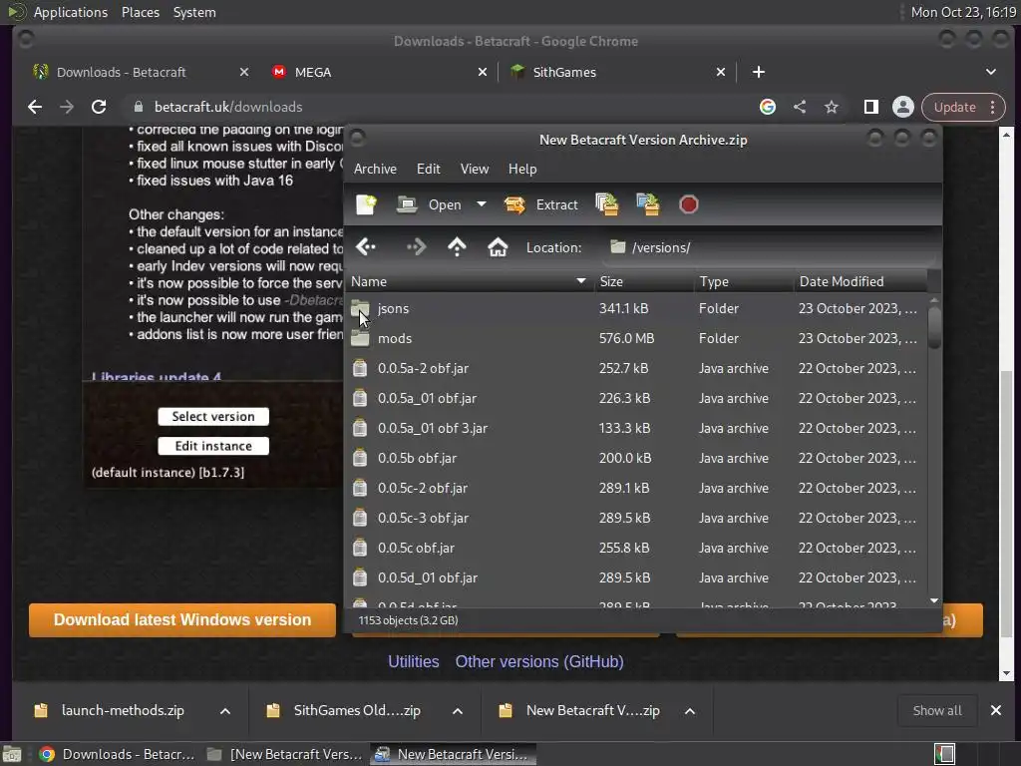Image resolution: width=1021 pixels, height=766 pixels.
Task: Open the Chrome profile icon
Action: [903, 107]
